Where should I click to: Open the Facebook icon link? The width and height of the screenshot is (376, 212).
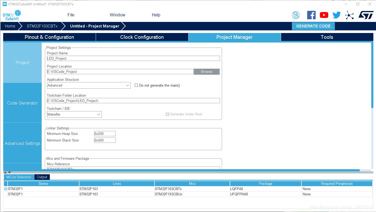pyautogui.click(x=311, y=15)
